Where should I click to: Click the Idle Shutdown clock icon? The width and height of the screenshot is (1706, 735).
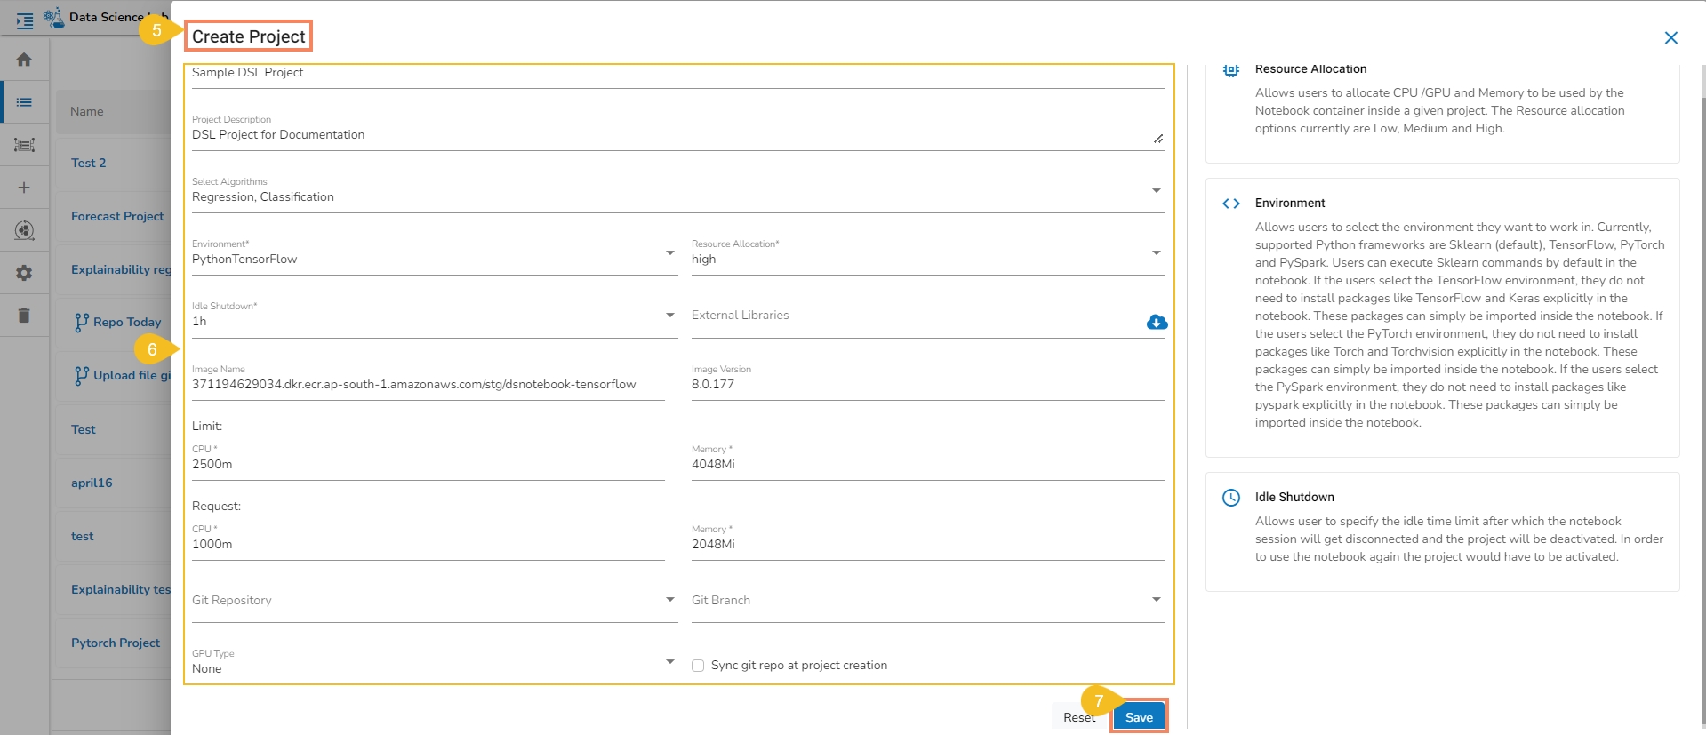(1231, 498)
